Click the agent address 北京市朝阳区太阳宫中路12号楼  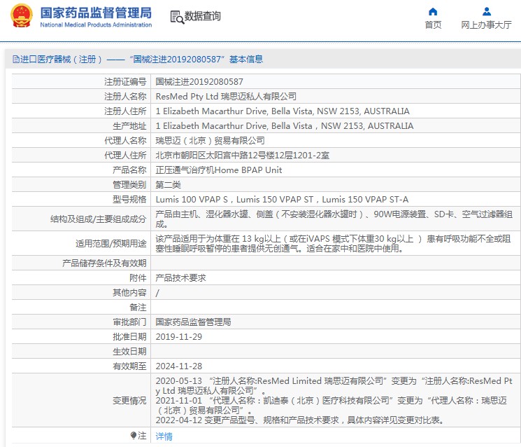pos(243,155)
